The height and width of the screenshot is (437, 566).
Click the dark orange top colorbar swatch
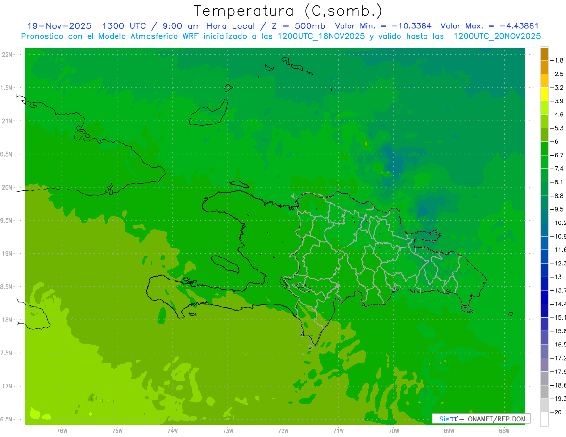pos(544,54)
